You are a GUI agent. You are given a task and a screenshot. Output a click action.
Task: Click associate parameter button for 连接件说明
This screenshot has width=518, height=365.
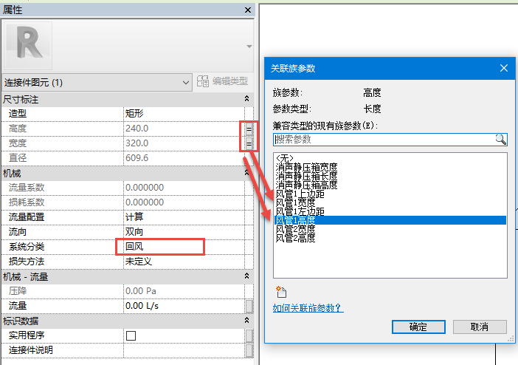pos(249,350)
